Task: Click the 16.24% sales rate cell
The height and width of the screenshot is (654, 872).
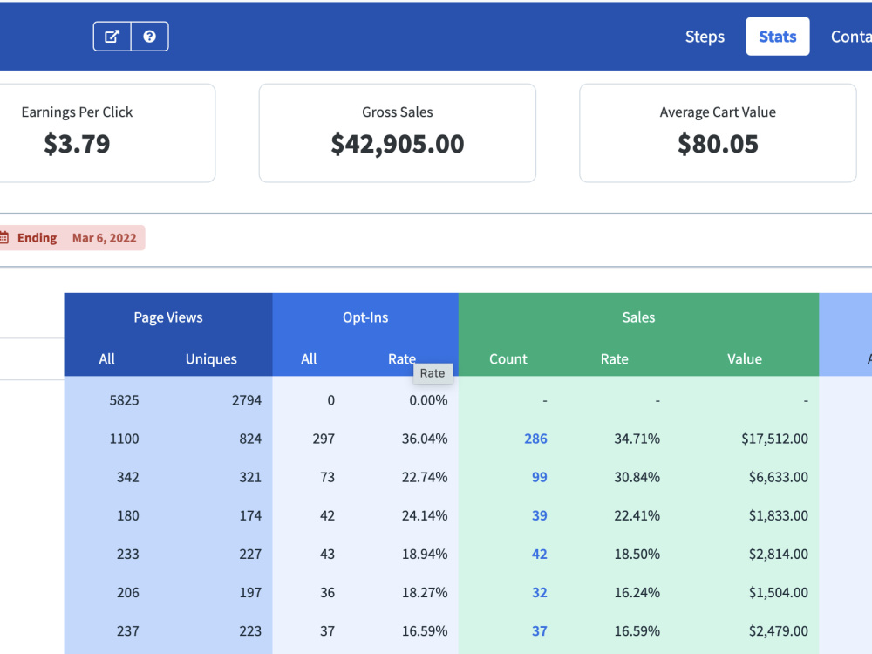Action: click(x=637, y=592)
